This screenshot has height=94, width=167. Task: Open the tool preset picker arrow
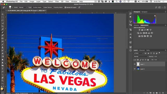6,8
